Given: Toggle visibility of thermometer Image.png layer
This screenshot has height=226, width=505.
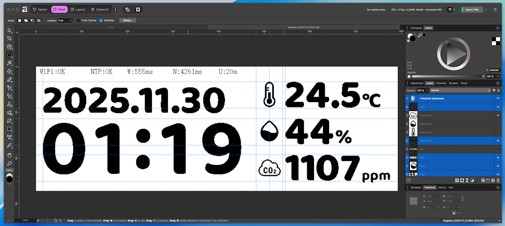Looking at the screenshot, I should coord(498,132).
